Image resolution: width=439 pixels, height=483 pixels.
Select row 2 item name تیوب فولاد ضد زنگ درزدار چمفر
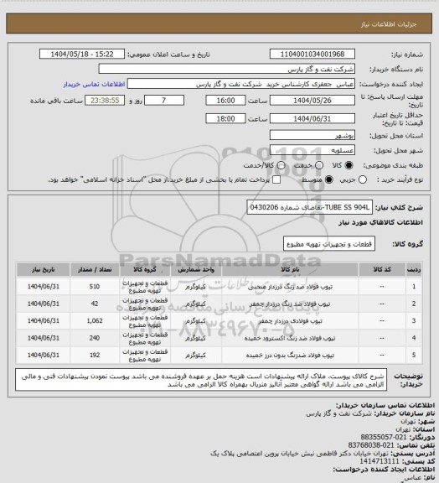290,304
